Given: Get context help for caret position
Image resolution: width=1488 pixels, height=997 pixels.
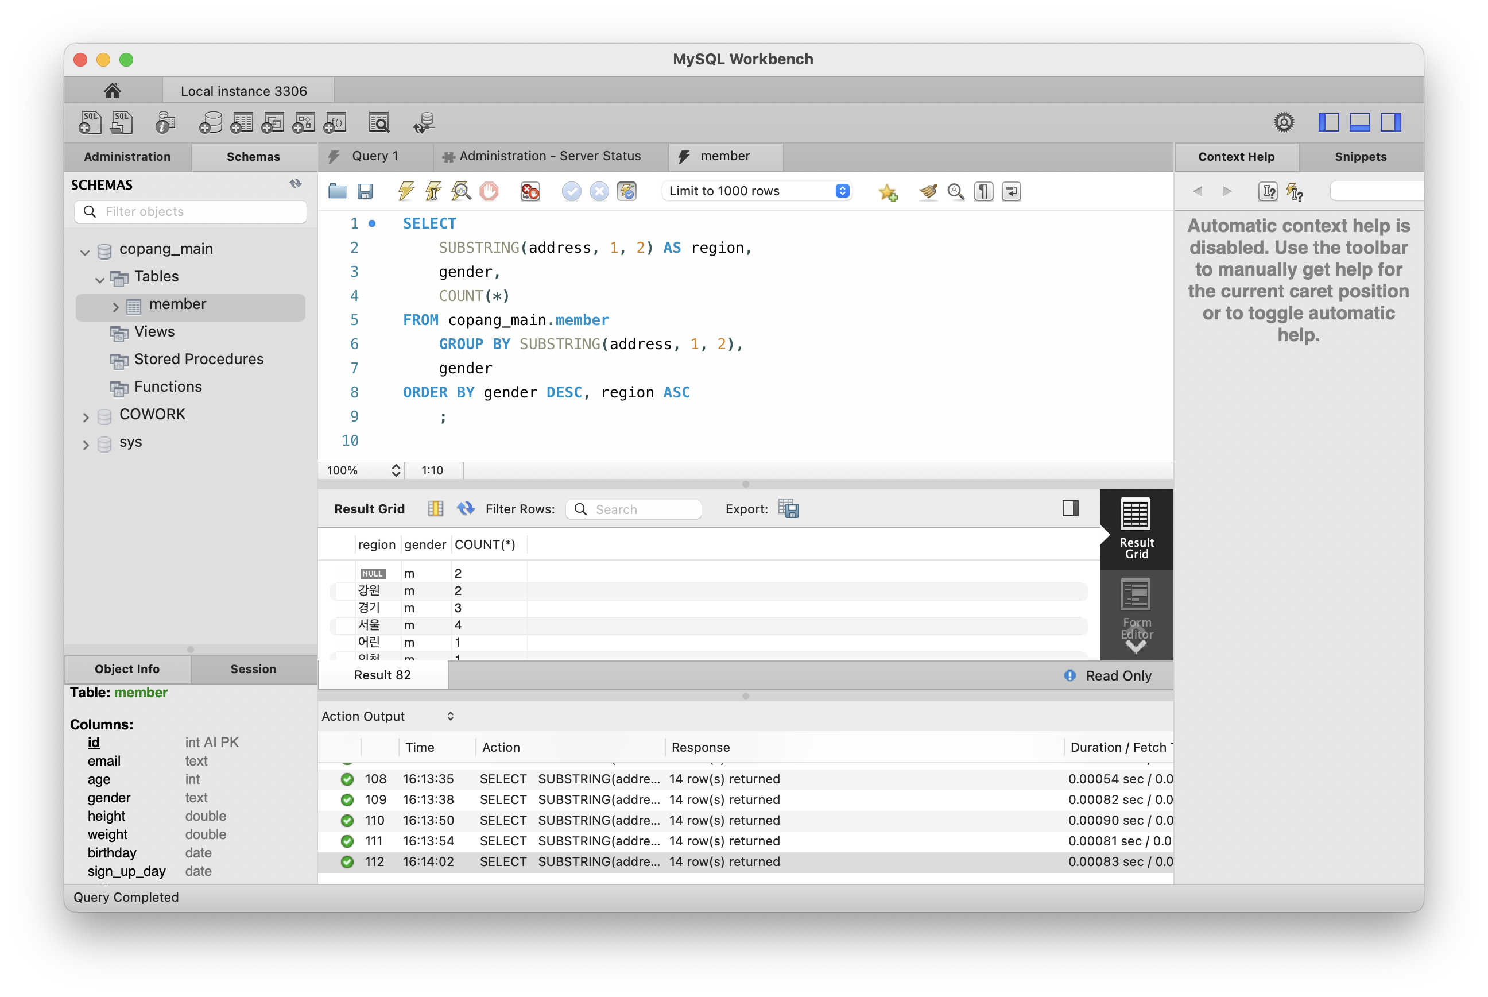Looking at the screenshot, I should pos(1268,191).
